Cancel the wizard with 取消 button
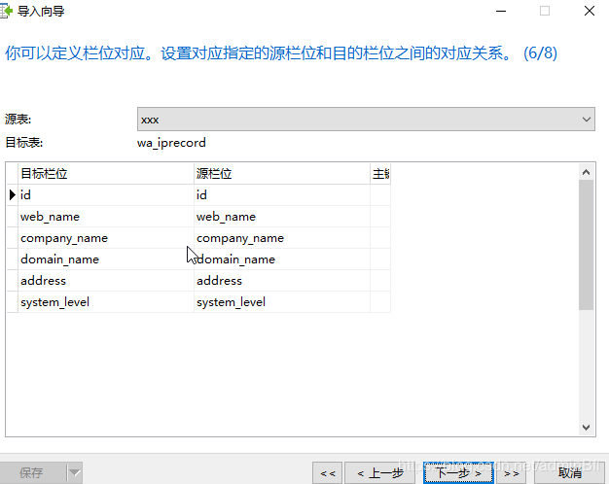 (x=569, y=473)
